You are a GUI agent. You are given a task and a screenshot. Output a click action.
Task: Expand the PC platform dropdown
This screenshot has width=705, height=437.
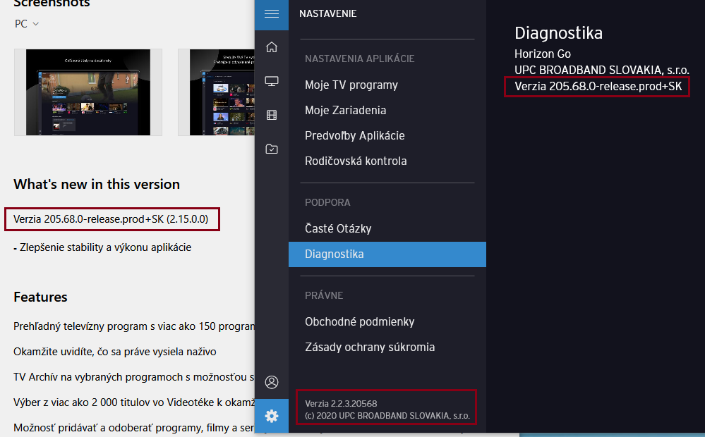tap(27, 24)
